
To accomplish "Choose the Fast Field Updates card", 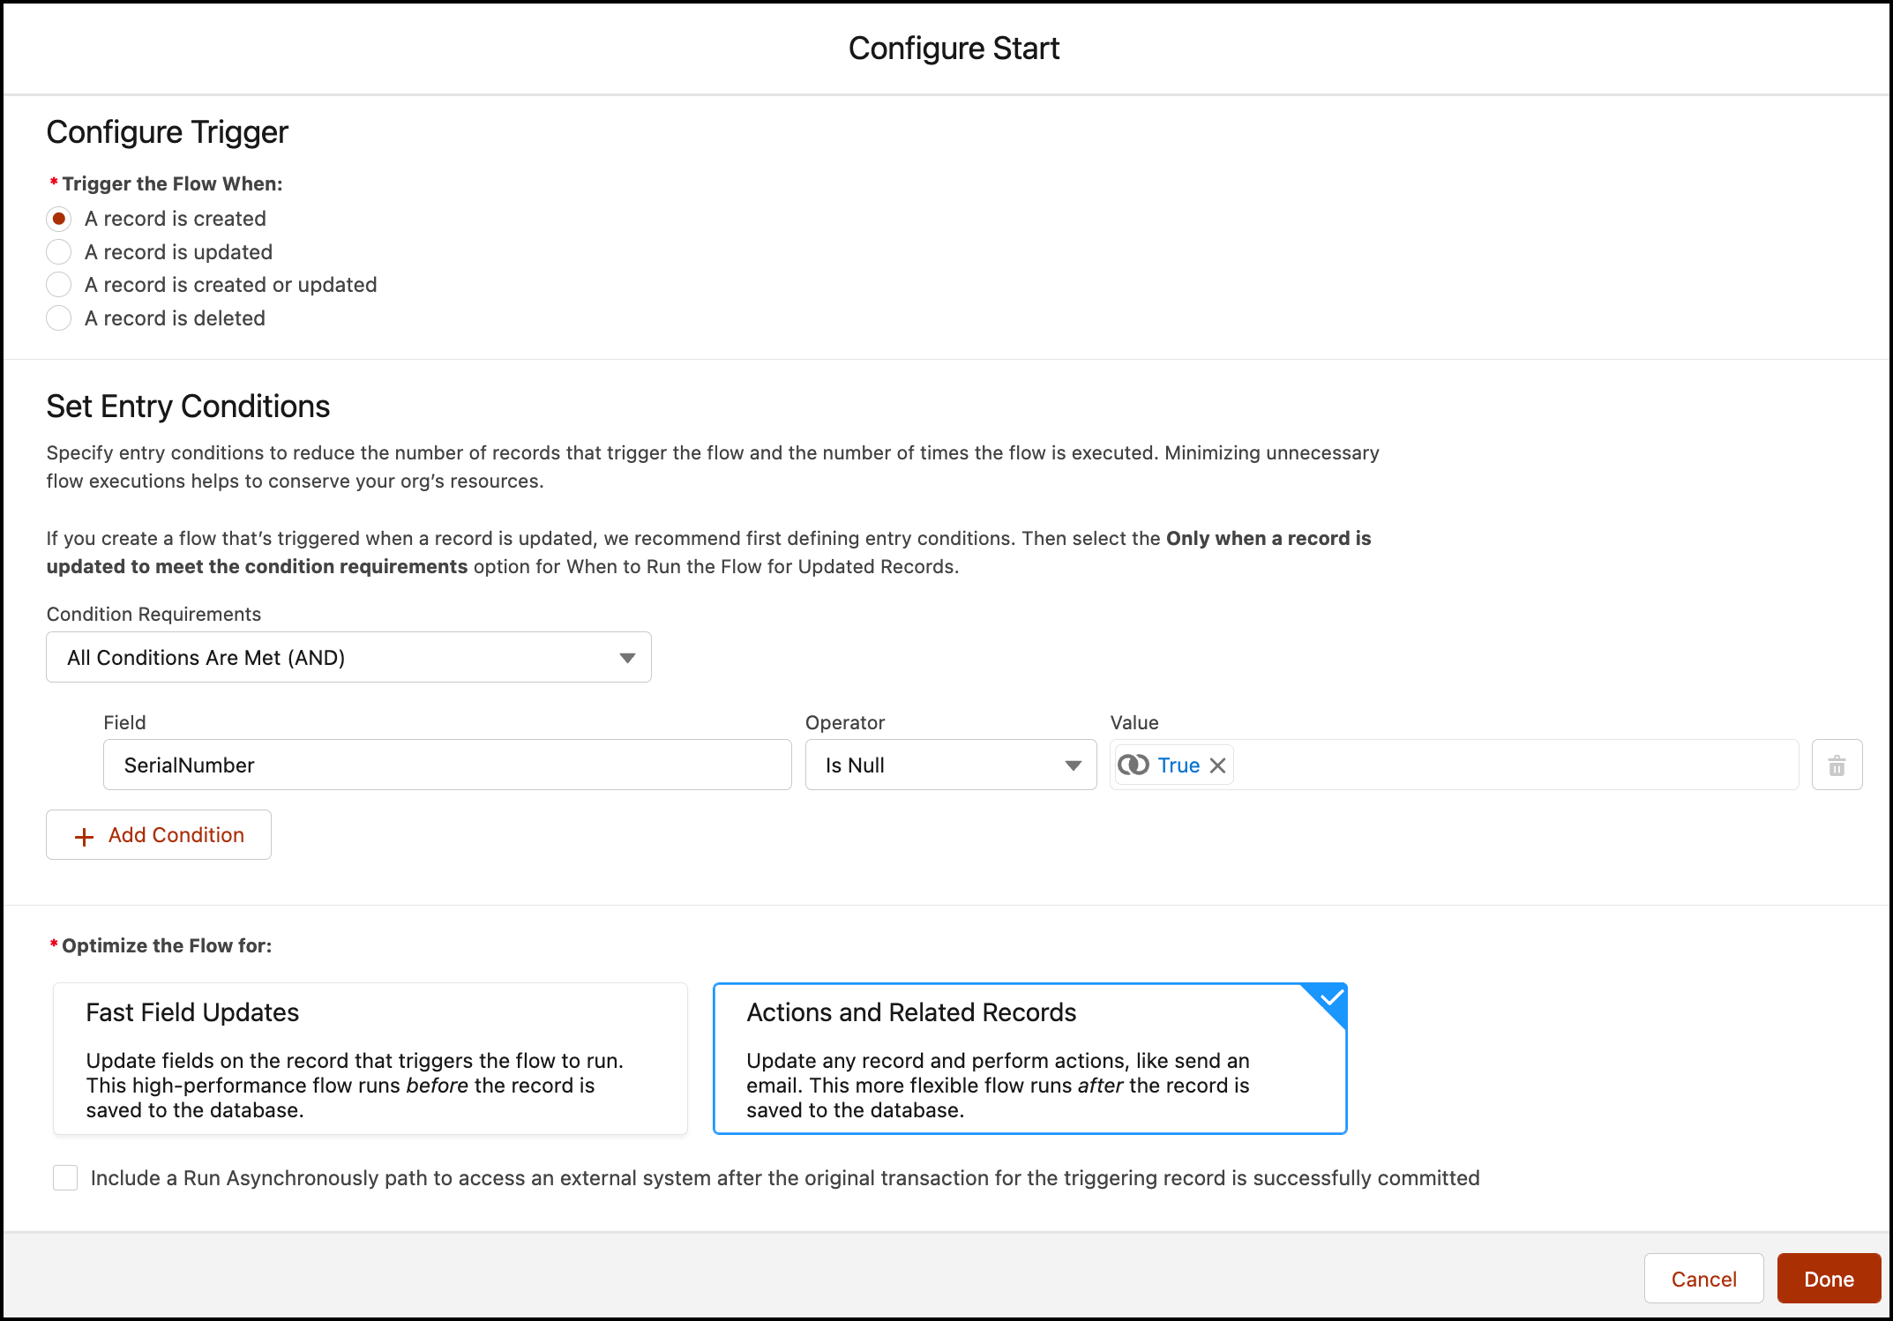I will click(370, 1058).
